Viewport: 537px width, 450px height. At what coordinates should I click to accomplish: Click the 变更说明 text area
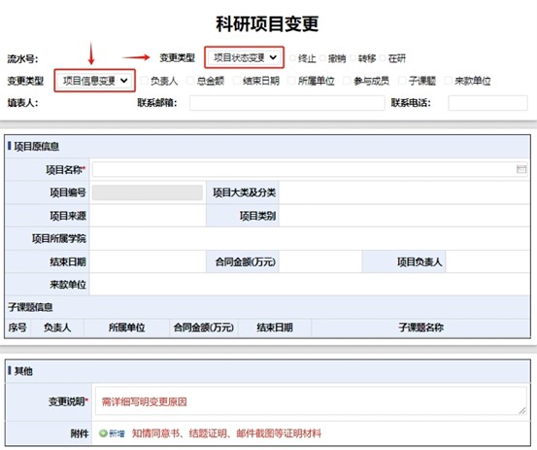(311, 401)
